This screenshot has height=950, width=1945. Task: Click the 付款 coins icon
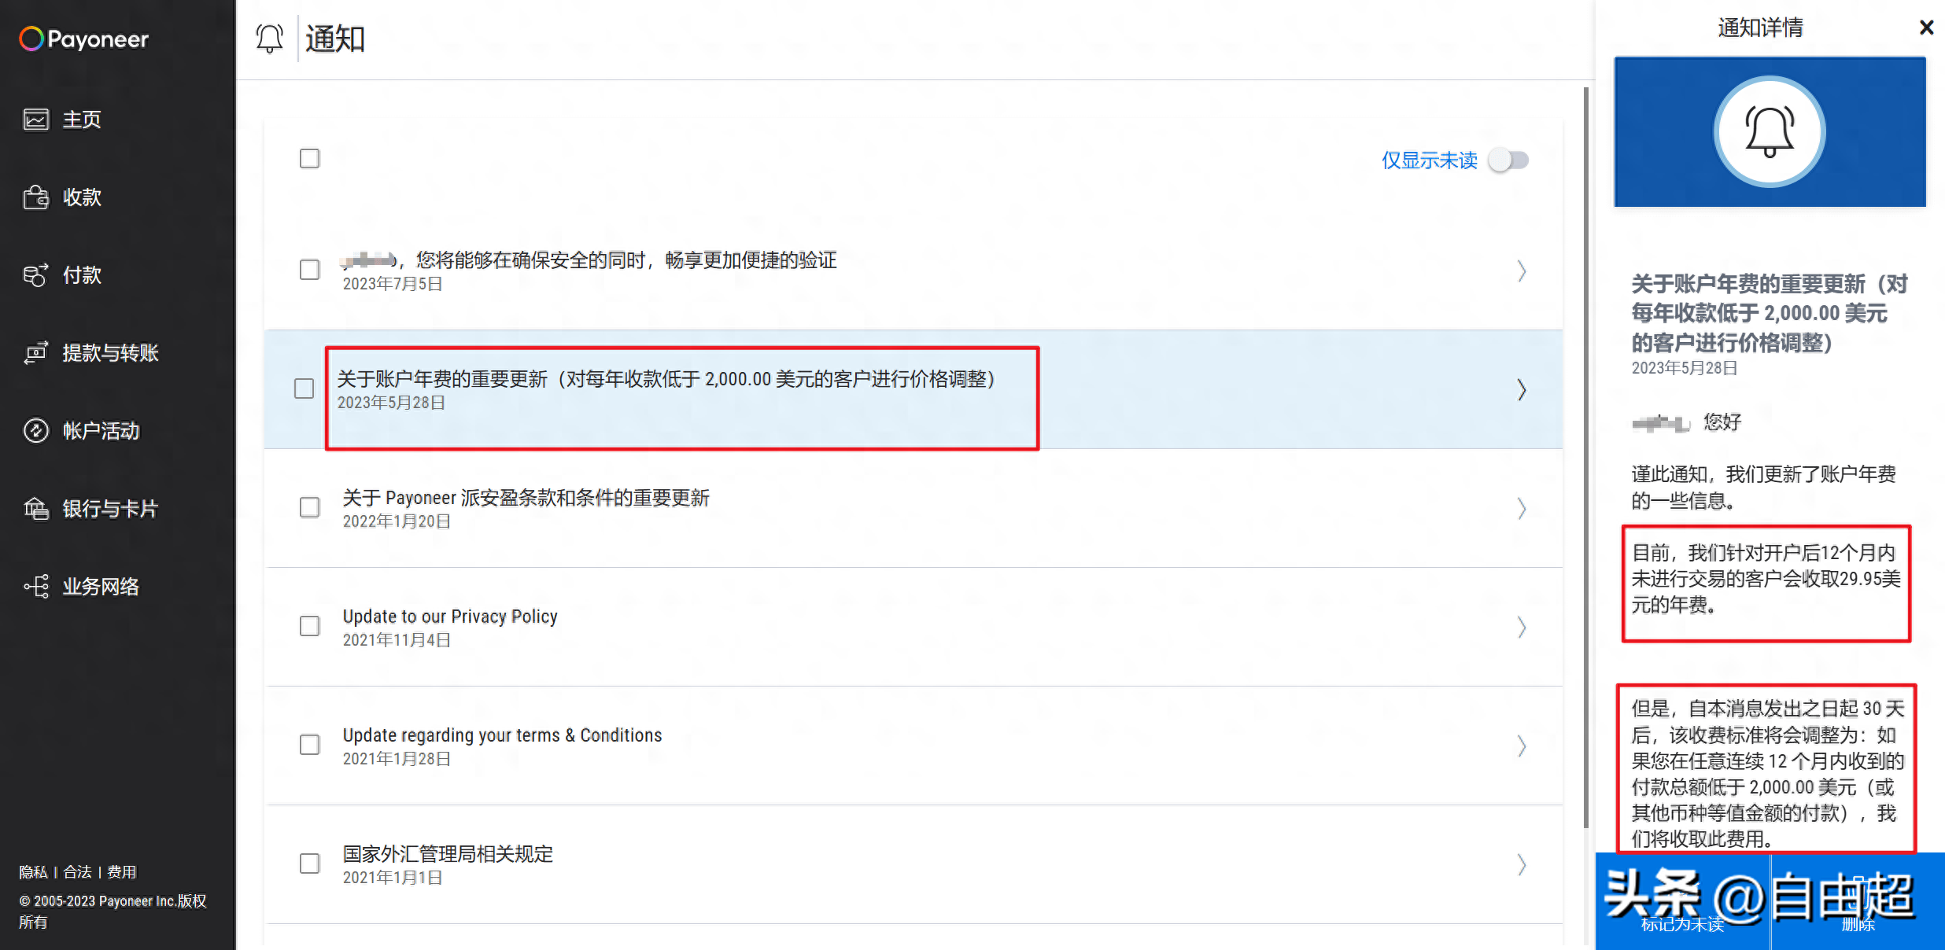click(36, 275)
